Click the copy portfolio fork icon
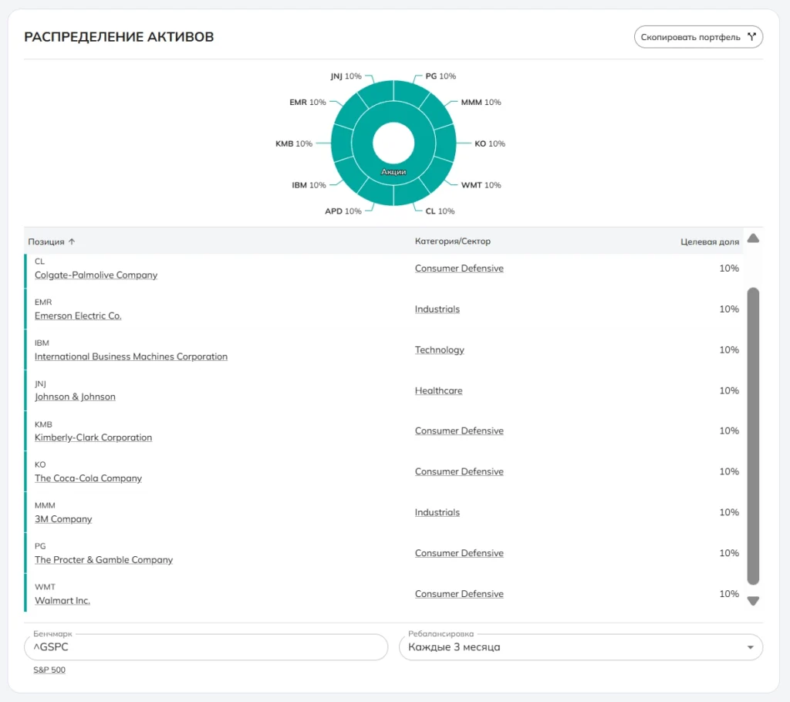 (751, 37)
